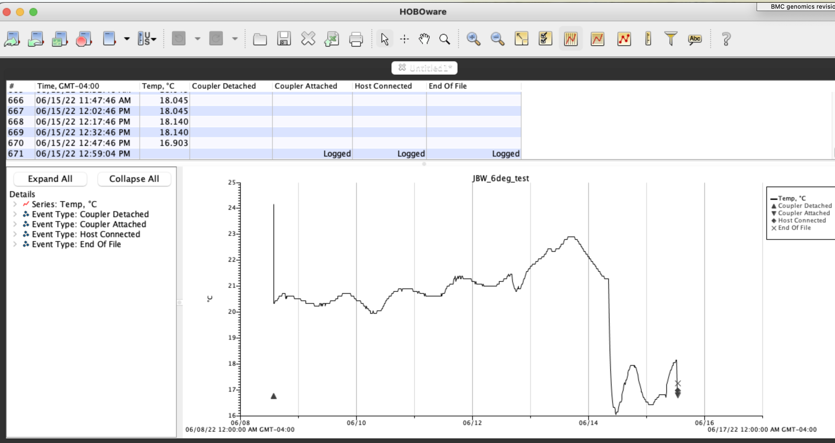Click the Expand All button
Viewport: 835px width, 443px height.
(x=49, y=179)
